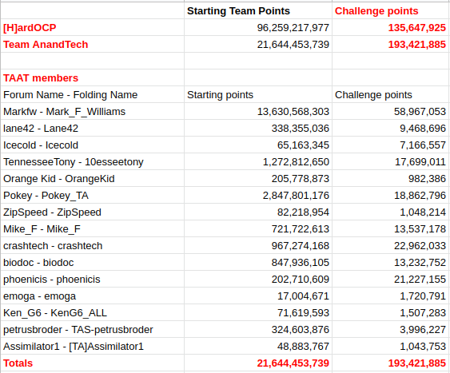Click the Team AnandTech name cell
Image resolution: width=450 pixels, height=373 pixels.
click(92, 45)
